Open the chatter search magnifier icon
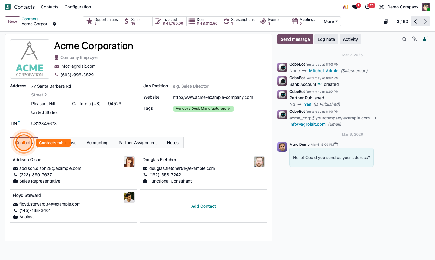The image size is (435, 260). [404, 39]
